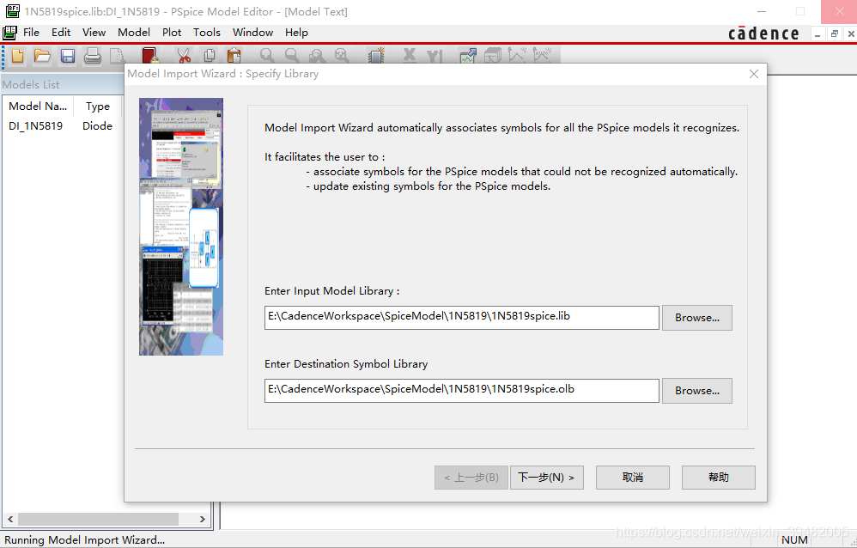
Task: Click the New Model chip icon
Action: pyautogui.click(x=376, y=56)
